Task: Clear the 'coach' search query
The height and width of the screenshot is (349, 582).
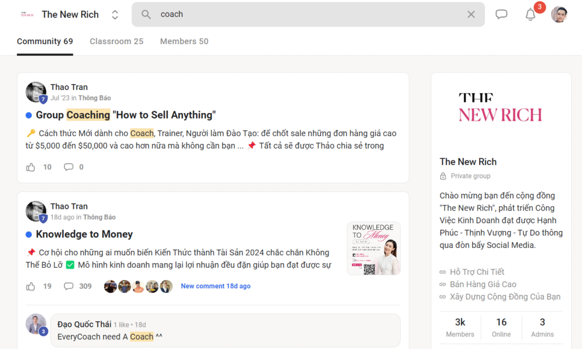Action: tap(471, 14)
